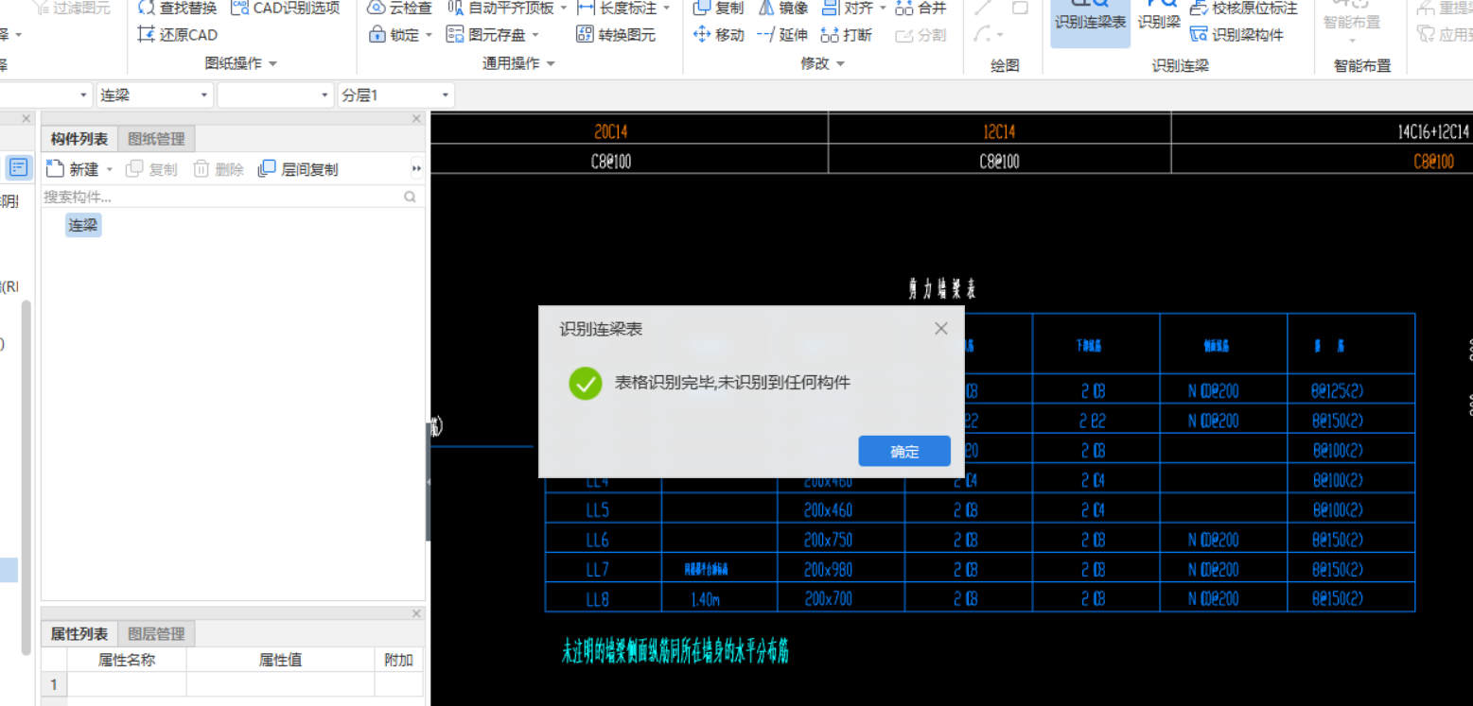Click 识别梁构件 tool
Viewport: 1473px width, 706px height.
1236,35
